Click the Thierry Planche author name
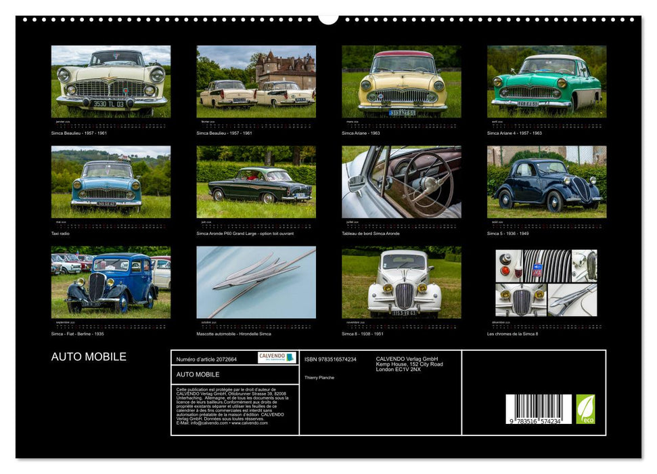657x474 pixels. pyautogui.click(x=320, y=377)
